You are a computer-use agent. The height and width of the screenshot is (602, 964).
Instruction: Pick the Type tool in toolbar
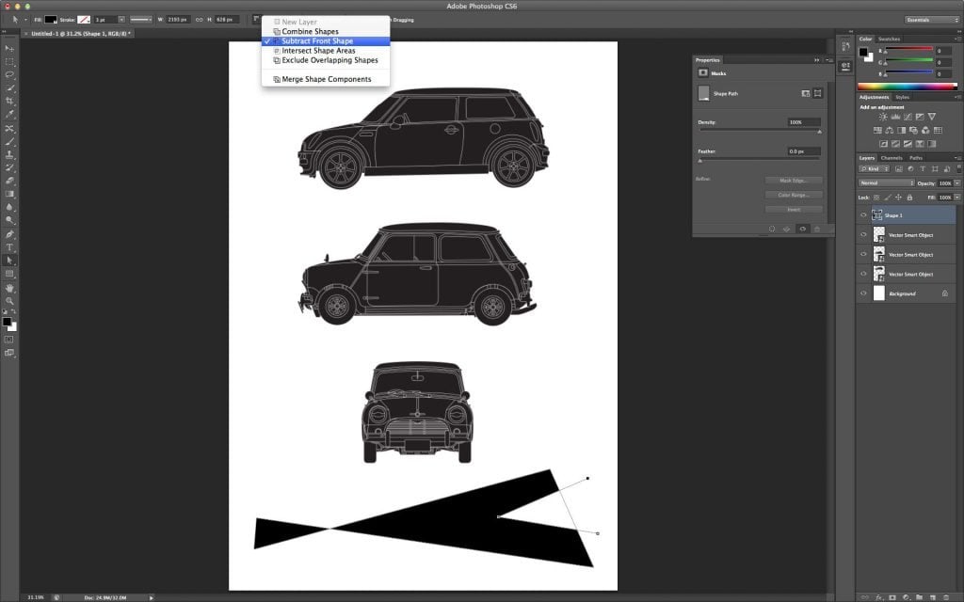point(9,247)
